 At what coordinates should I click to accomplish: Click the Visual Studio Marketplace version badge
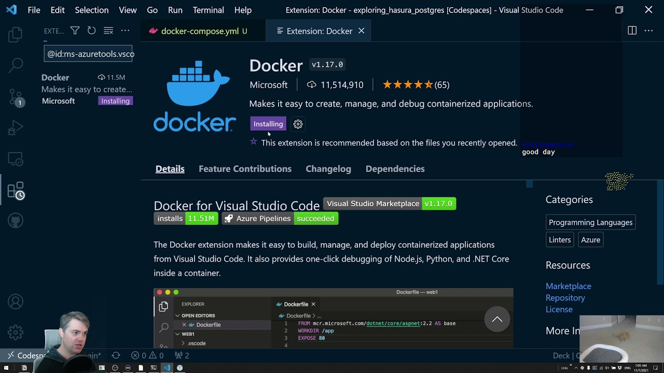tap(390, 204)
